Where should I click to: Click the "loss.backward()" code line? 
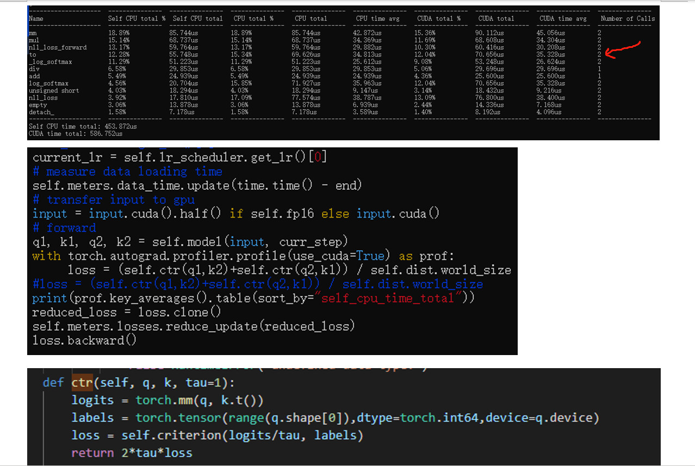(84, 340)
